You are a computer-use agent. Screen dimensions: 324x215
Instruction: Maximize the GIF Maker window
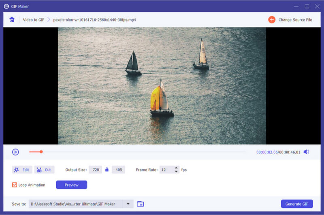click(307, 6)
